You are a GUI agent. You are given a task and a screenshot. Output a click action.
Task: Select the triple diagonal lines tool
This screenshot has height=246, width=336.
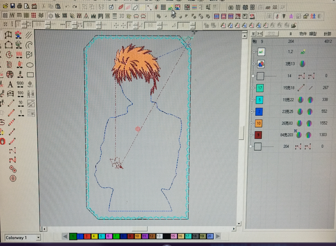[x=29, y=35]
